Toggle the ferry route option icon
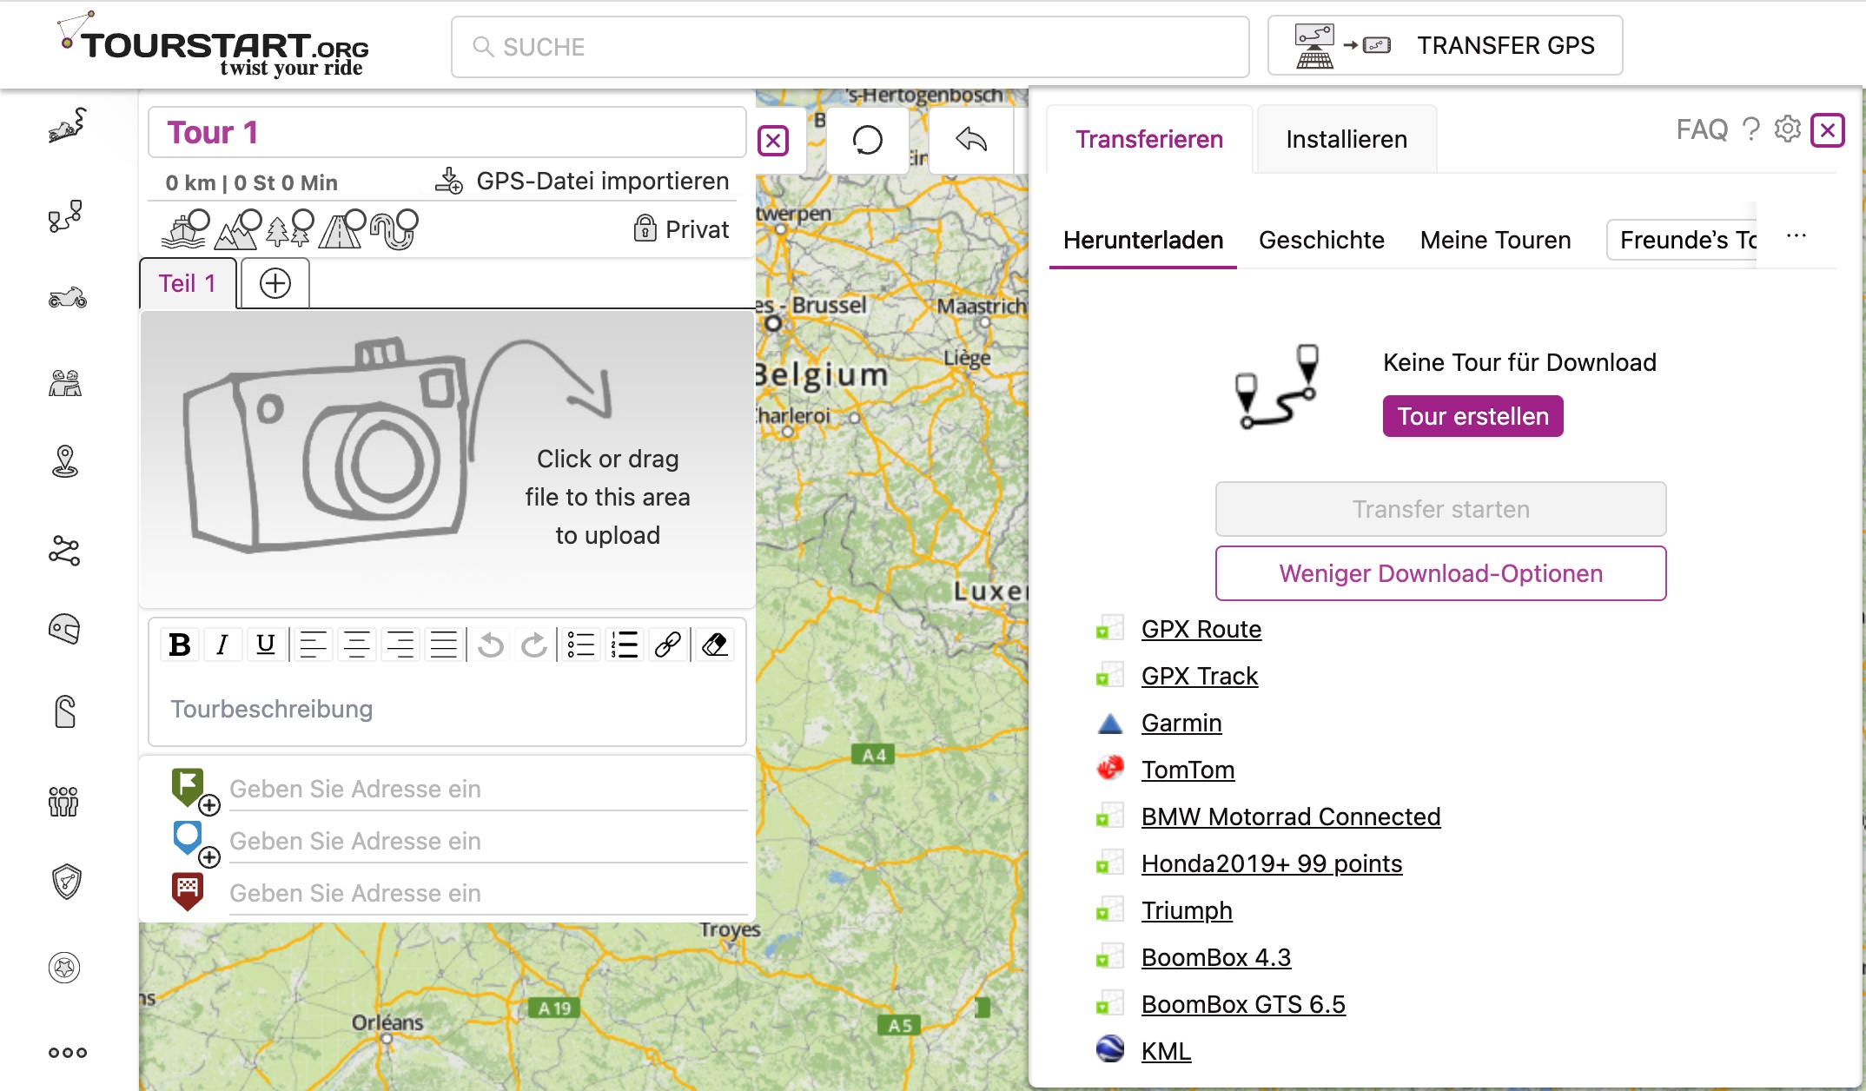Image resolution: width=1866 pixels, height=1091 pixels. click(185, 229)
